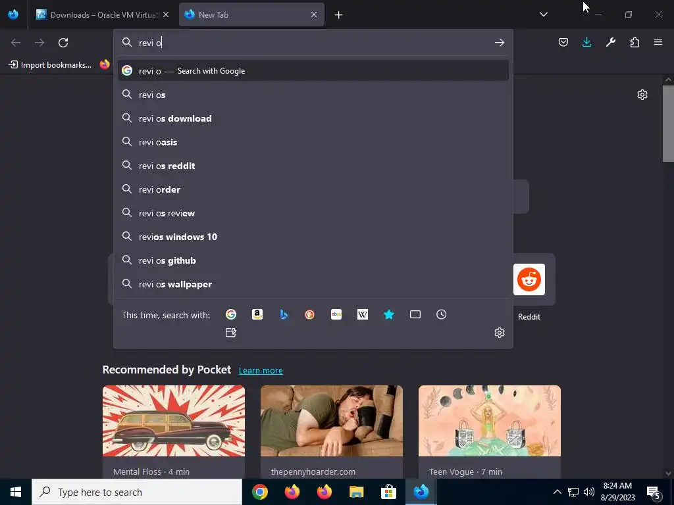674x505 pixels.
Task: Click in the address bar text field
Action: pos(314,43)
